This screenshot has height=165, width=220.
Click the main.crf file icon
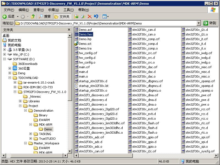point(76,67)
